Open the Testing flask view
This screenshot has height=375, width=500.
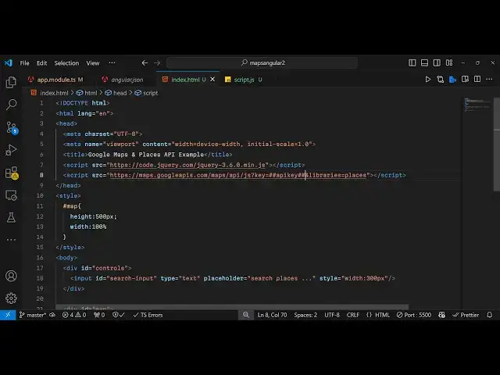click(11, 218)
